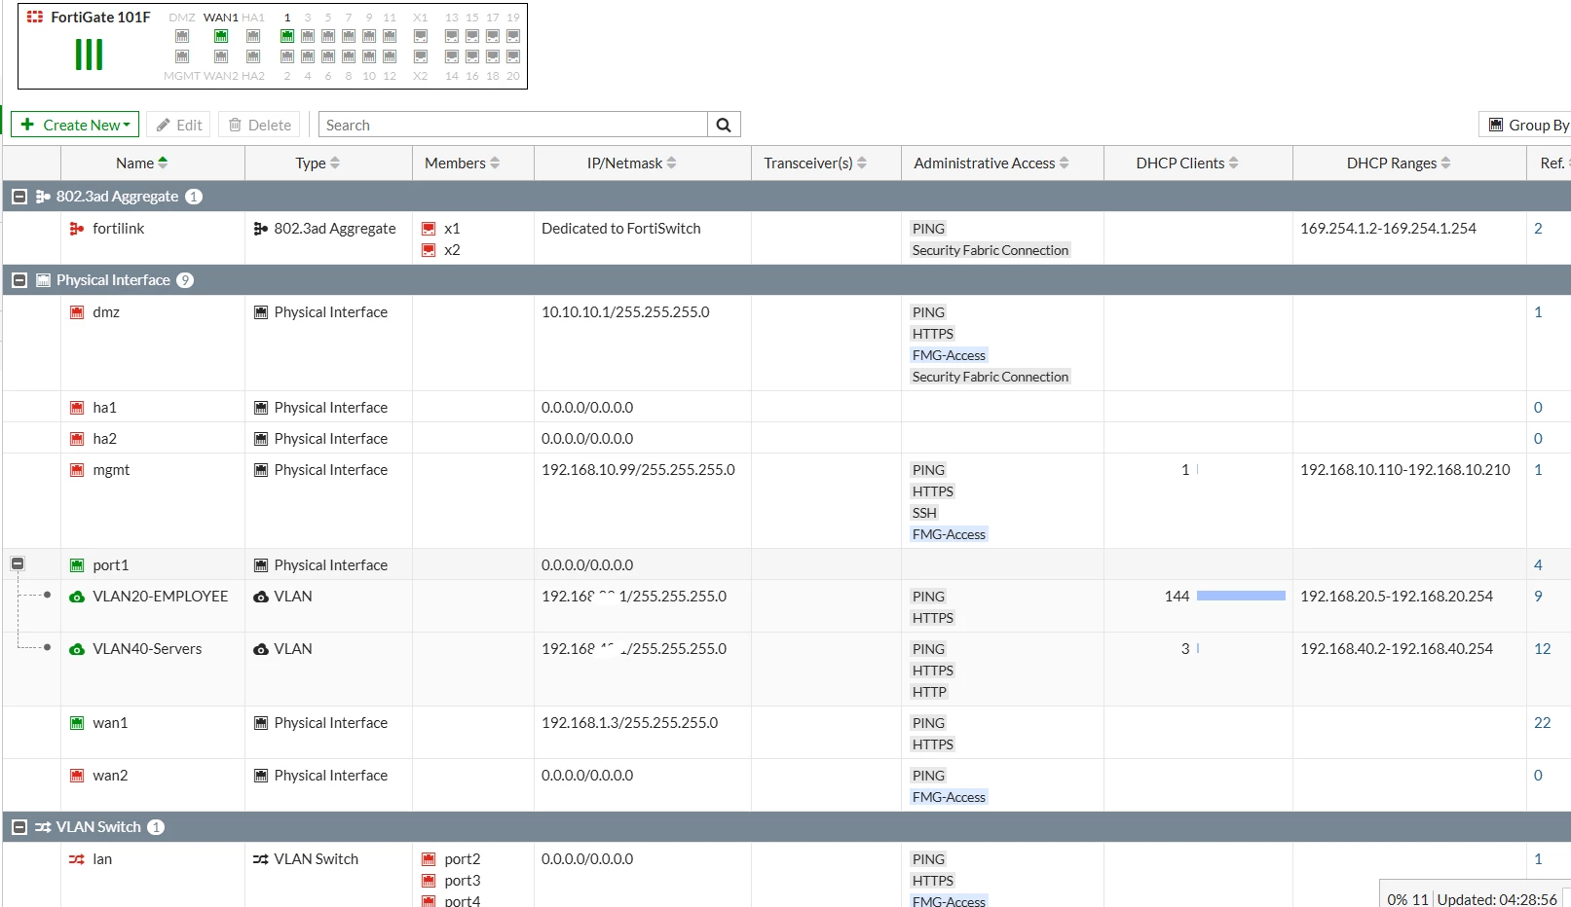The image size is (1571, 907).
Task: Open port1 reference count 4
Action: [x=1538, y=565]
